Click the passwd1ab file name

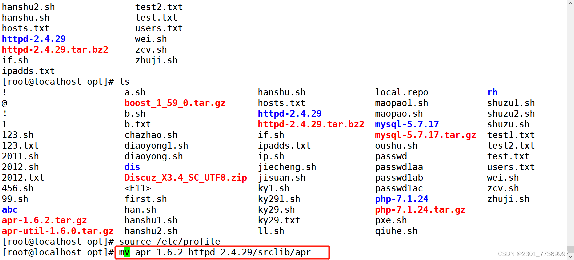coord(399,178)
